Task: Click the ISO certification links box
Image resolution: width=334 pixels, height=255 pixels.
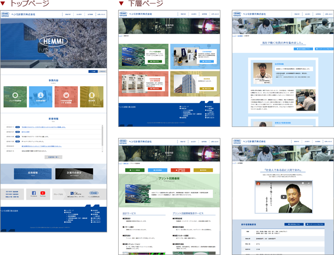Action: click(x=12, y=194)
